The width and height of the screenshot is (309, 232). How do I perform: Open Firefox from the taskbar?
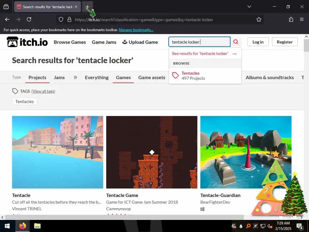point(22,226)
